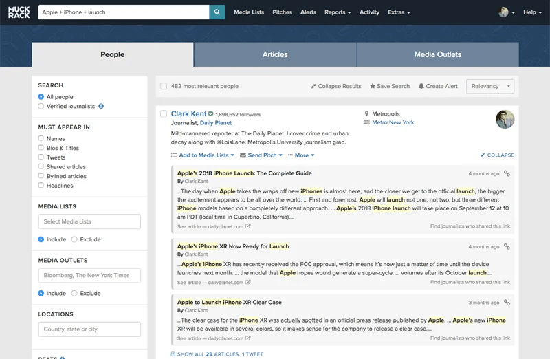
Task: Check the Shared articles checkbox
Action: pos(41,166)
